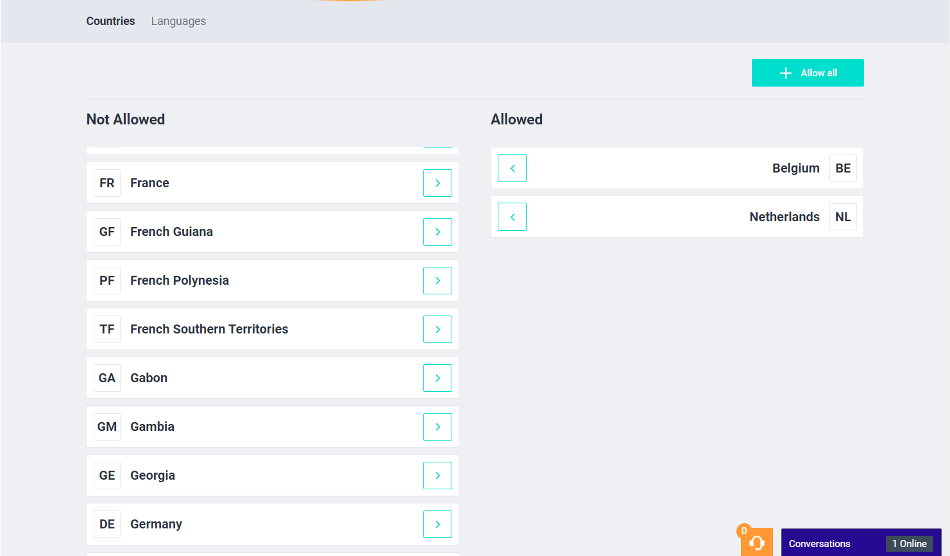Remove Belgium from the Allowed list
950x556 pixels.
click(512, 168)
